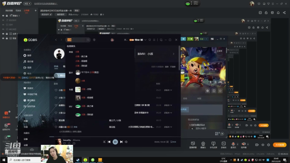This screenshot has height=163, width=290.
Task: Open the 手机投屏 phone casting source
Action: 213,145
